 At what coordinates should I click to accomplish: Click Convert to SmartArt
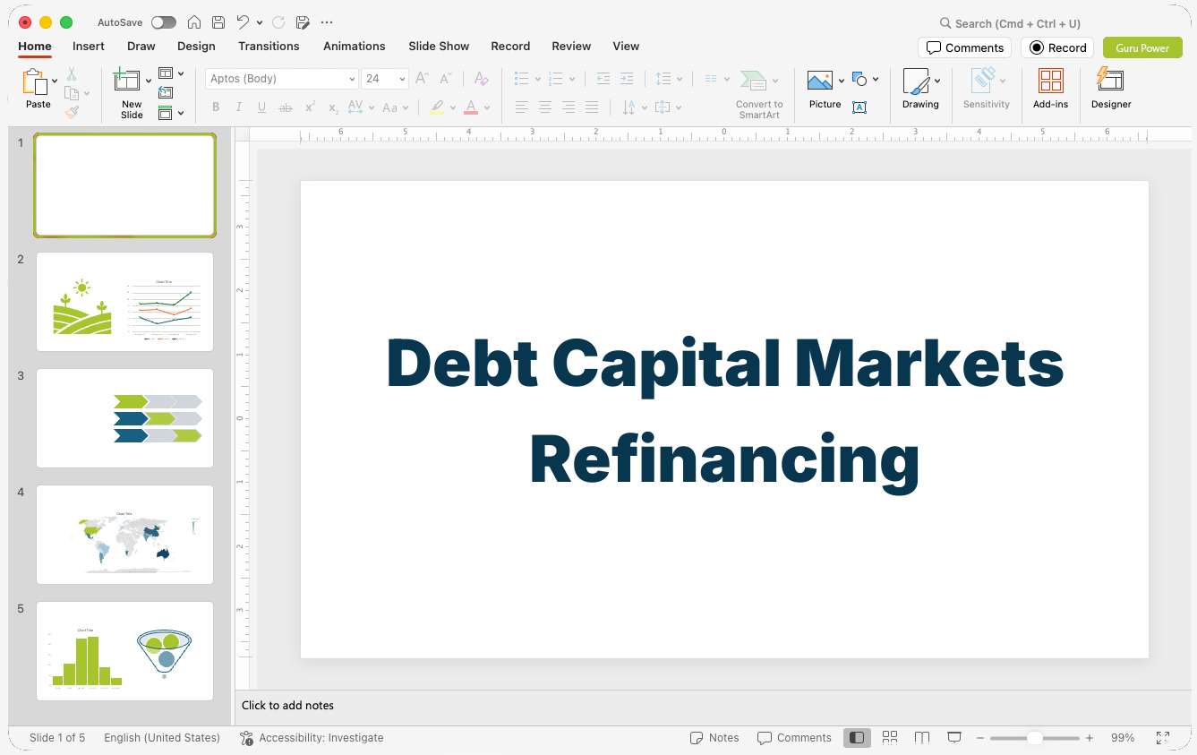pos(759,93)
